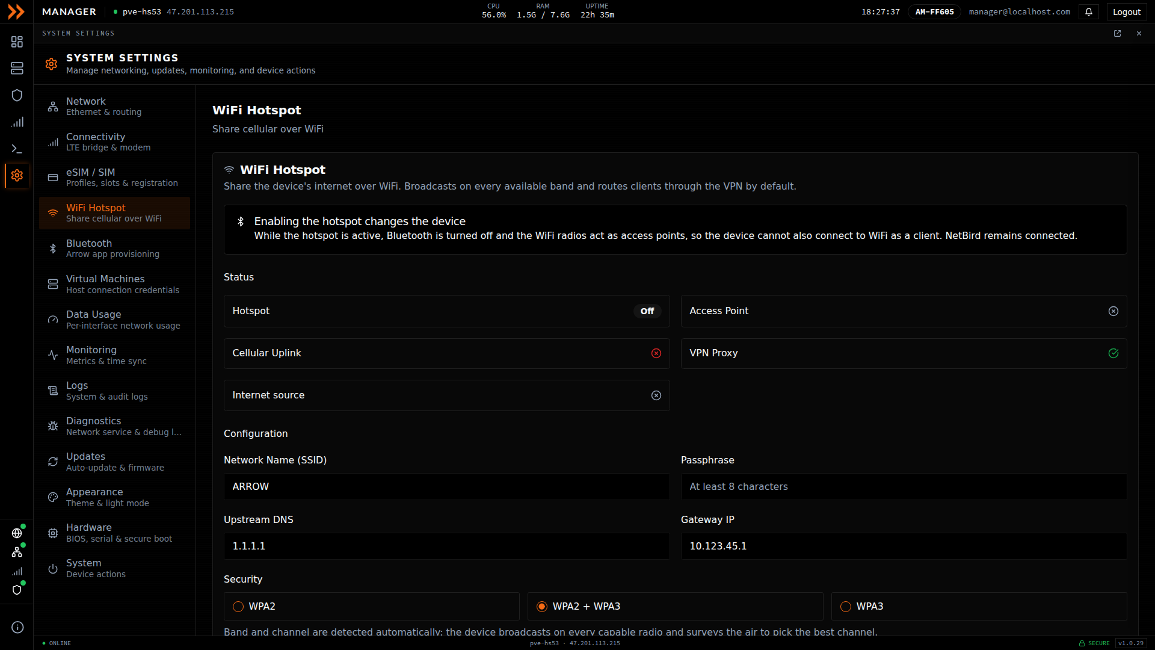The image size is (1155, 650).
Task: Click the pve-hs53 host name in header
Action: 142,11
